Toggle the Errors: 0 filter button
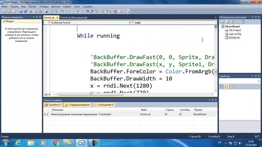The height and width of the screenshot is (147, 262). pos(53,105)
